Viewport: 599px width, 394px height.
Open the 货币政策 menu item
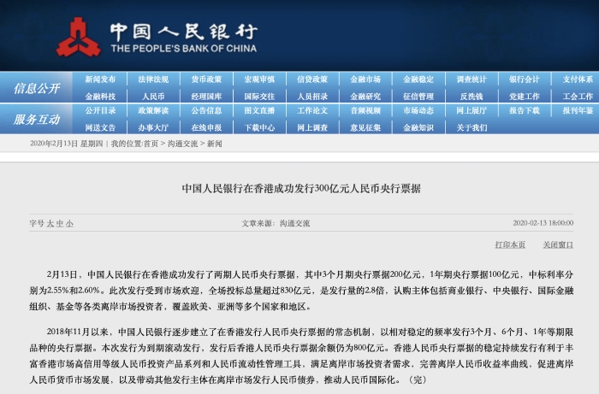pos(206,79)
